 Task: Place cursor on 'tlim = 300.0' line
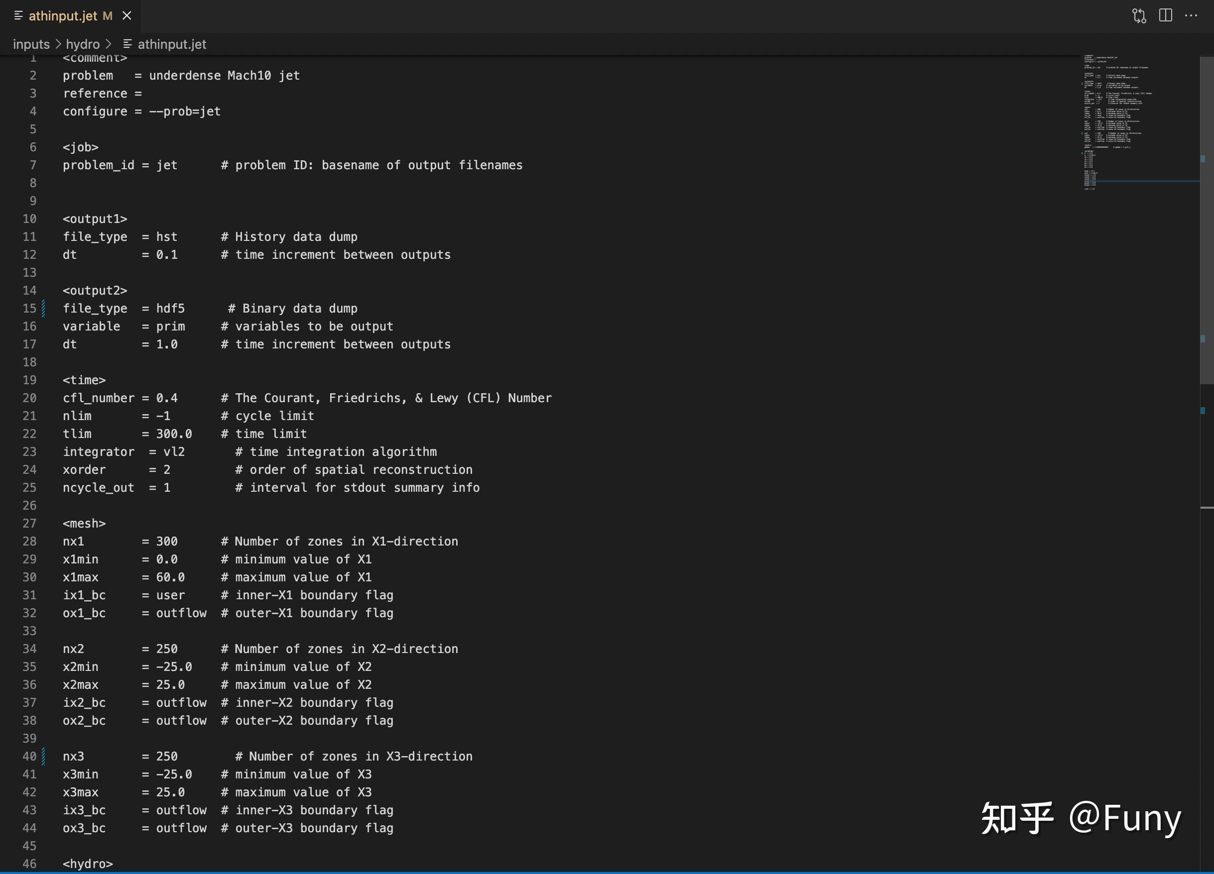(127, 434)
